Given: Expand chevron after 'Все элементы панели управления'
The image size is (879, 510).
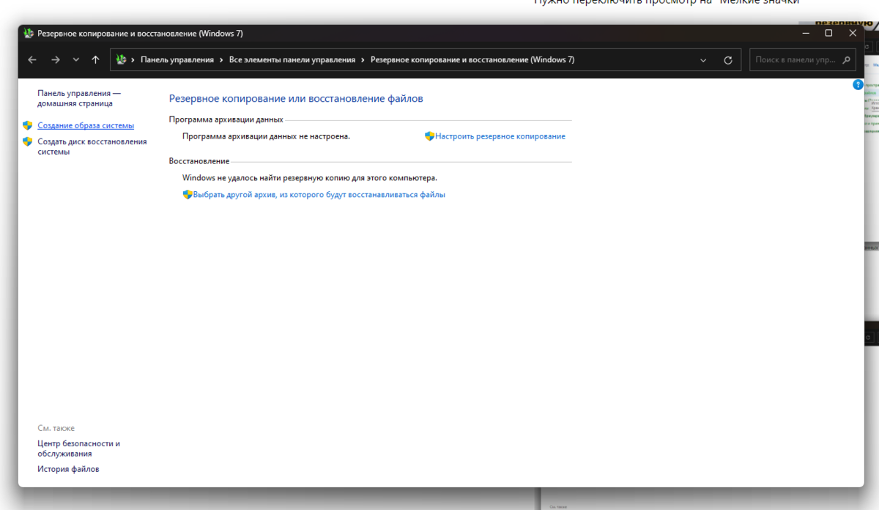Looking at the screenshot, I should click(363, 60).
